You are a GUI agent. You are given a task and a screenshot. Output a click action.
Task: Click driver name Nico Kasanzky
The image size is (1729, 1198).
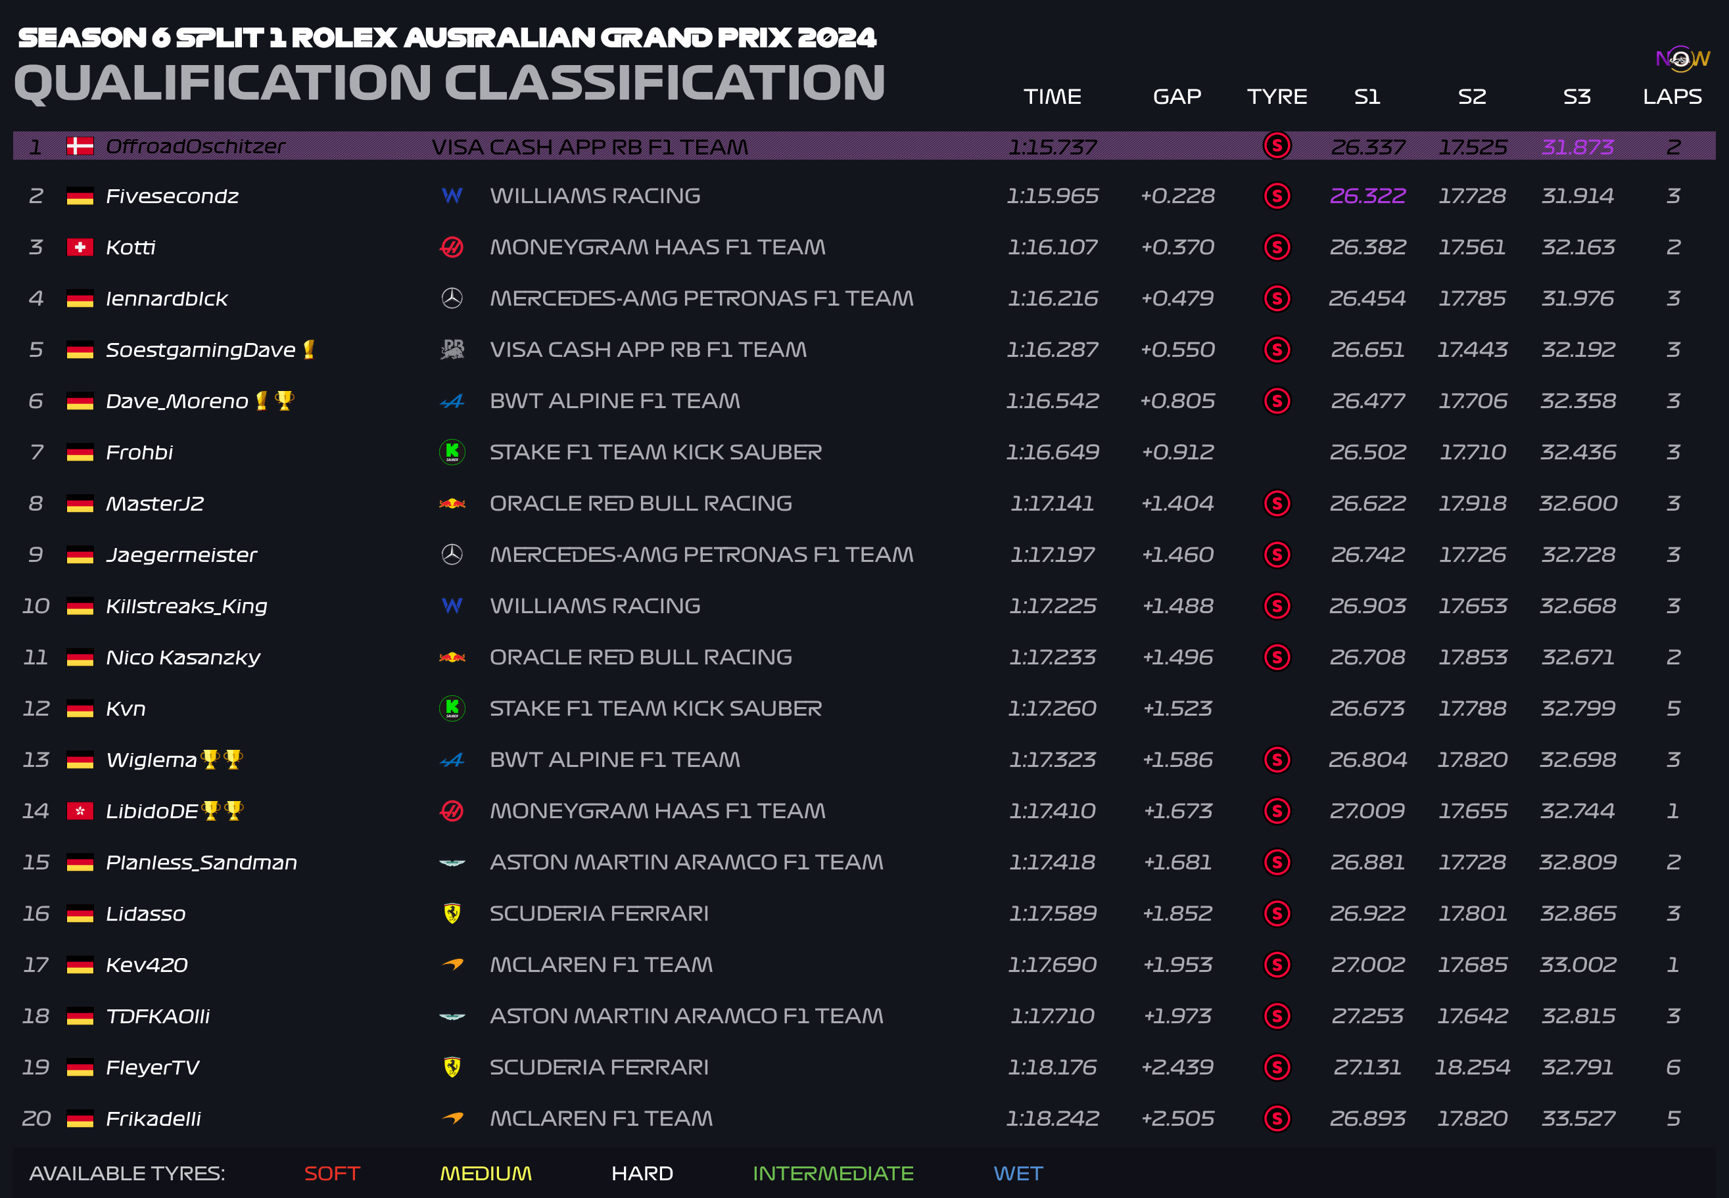pos(183,658)
